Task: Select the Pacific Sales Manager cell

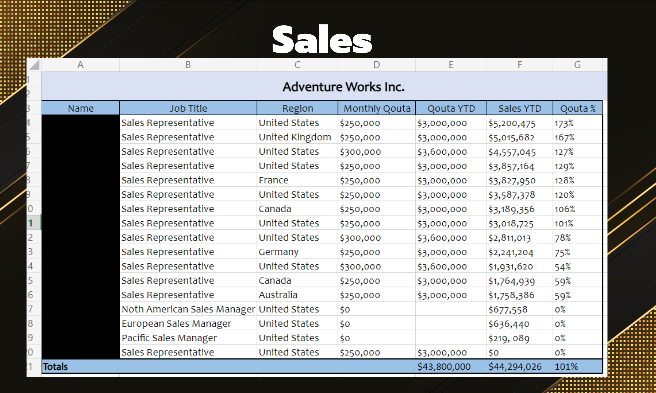Action: tap(169, 338)
